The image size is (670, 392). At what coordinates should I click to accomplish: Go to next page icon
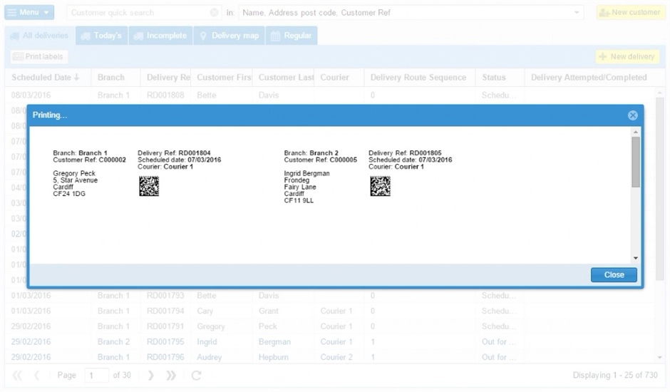pos(150,376)
